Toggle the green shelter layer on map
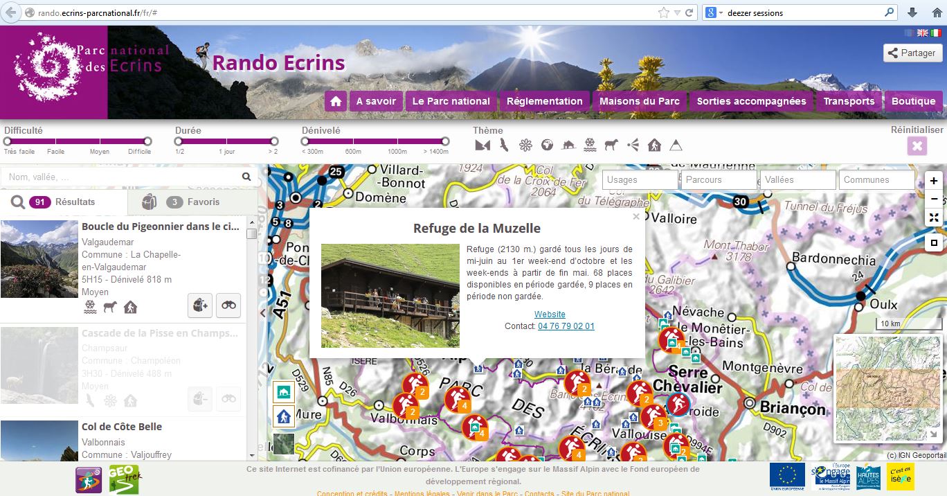Viewport: 947px width, 496px height. [284, 393]
